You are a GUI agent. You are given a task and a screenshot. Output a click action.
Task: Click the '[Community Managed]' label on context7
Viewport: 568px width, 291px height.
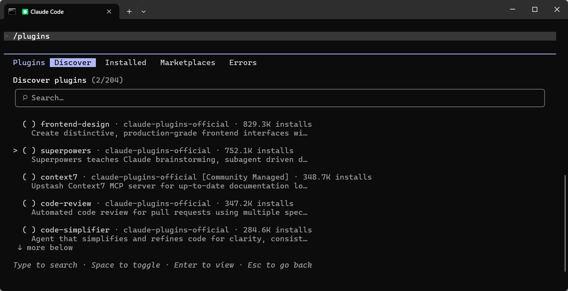(x=245, y=177)
